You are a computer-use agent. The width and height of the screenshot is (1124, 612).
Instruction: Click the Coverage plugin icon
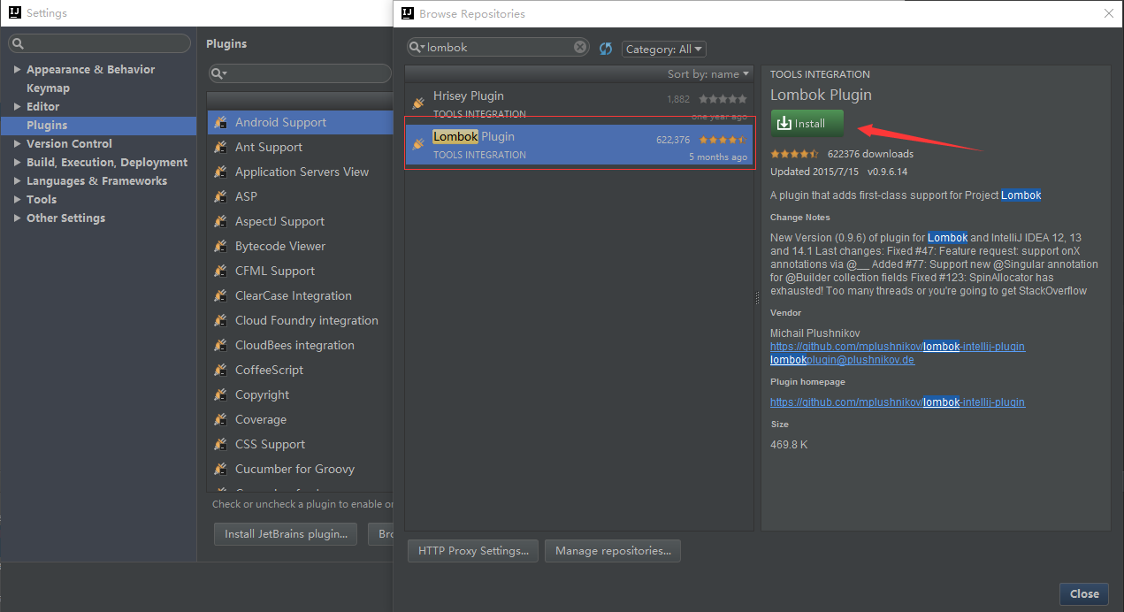(220, 419)
